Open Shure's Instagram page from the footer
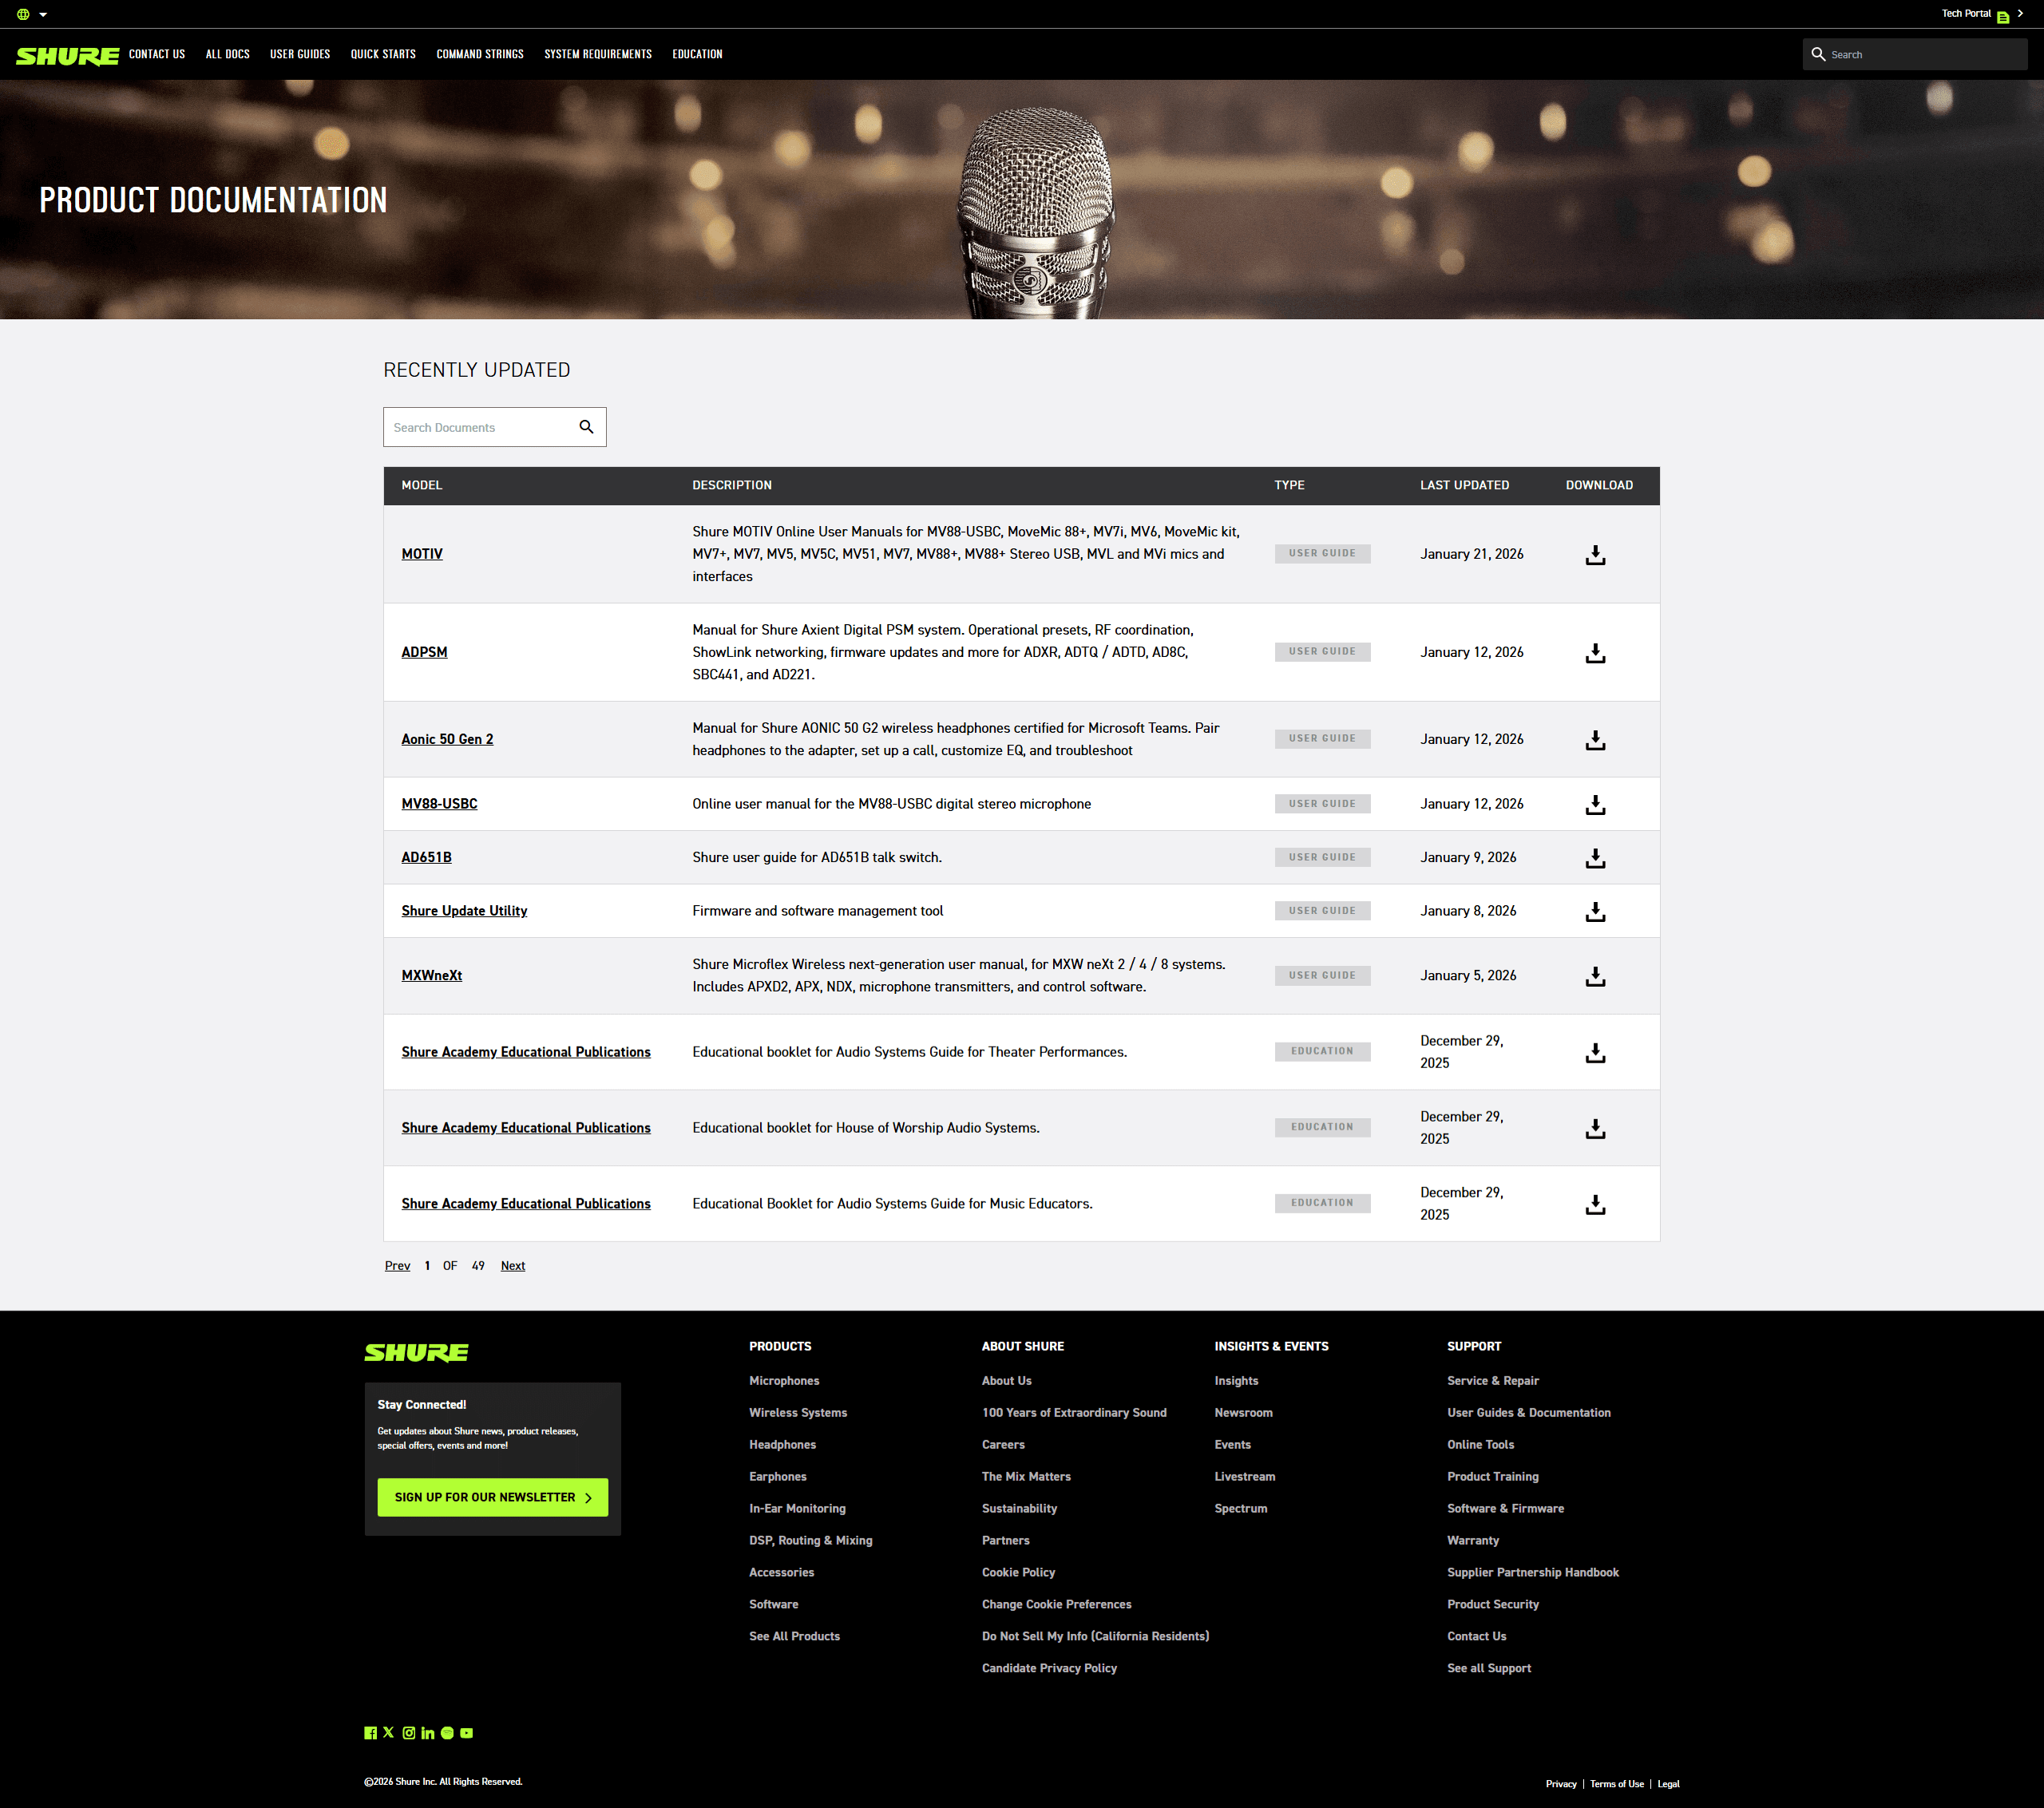The width and height of the screenshot is (2044, 1808). [409, 1733]
